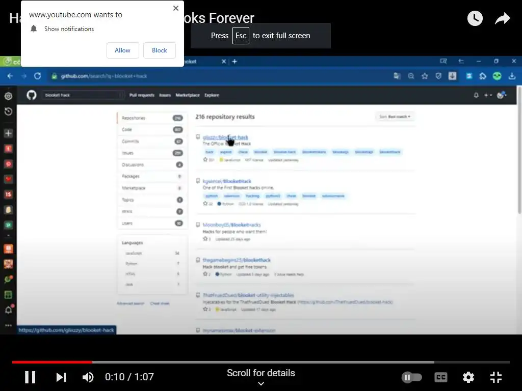Screen dimensions: 522x391
Task: Open browser sidebar notification bell
Action: (8, 310)
